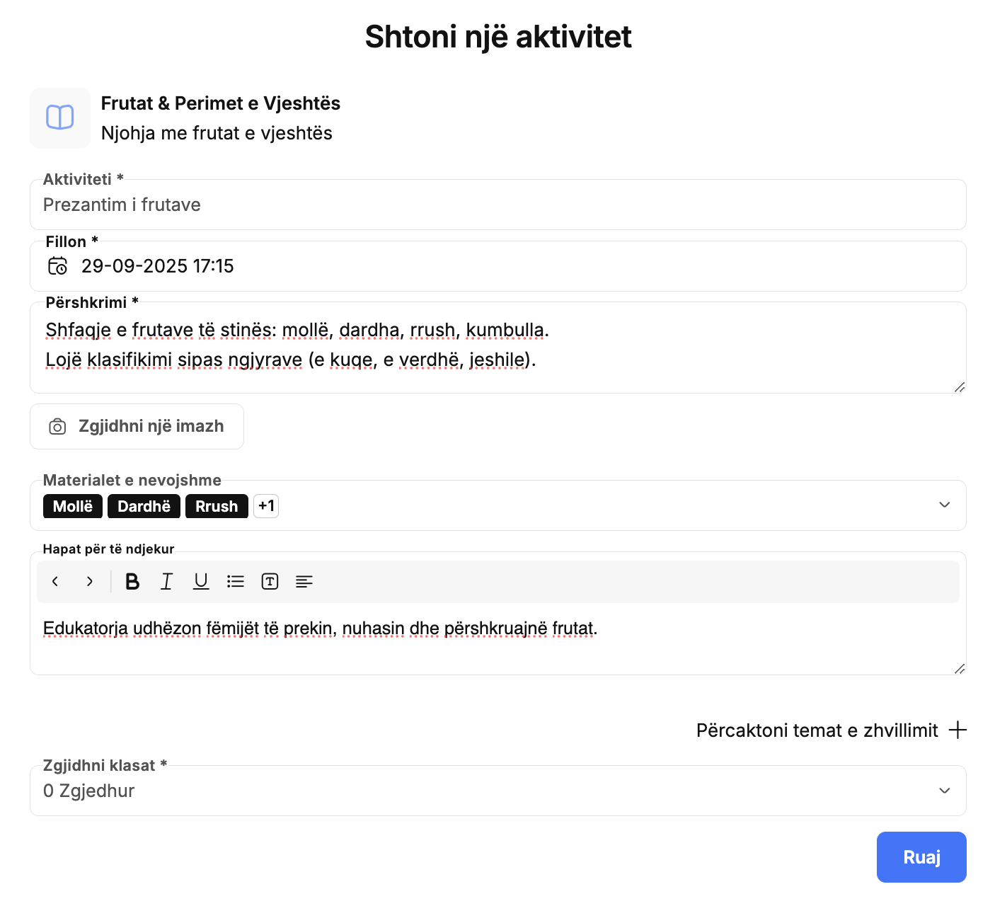Expand Përcaktoni temat e zhvillimit with plus

click(x=957, y=730)
